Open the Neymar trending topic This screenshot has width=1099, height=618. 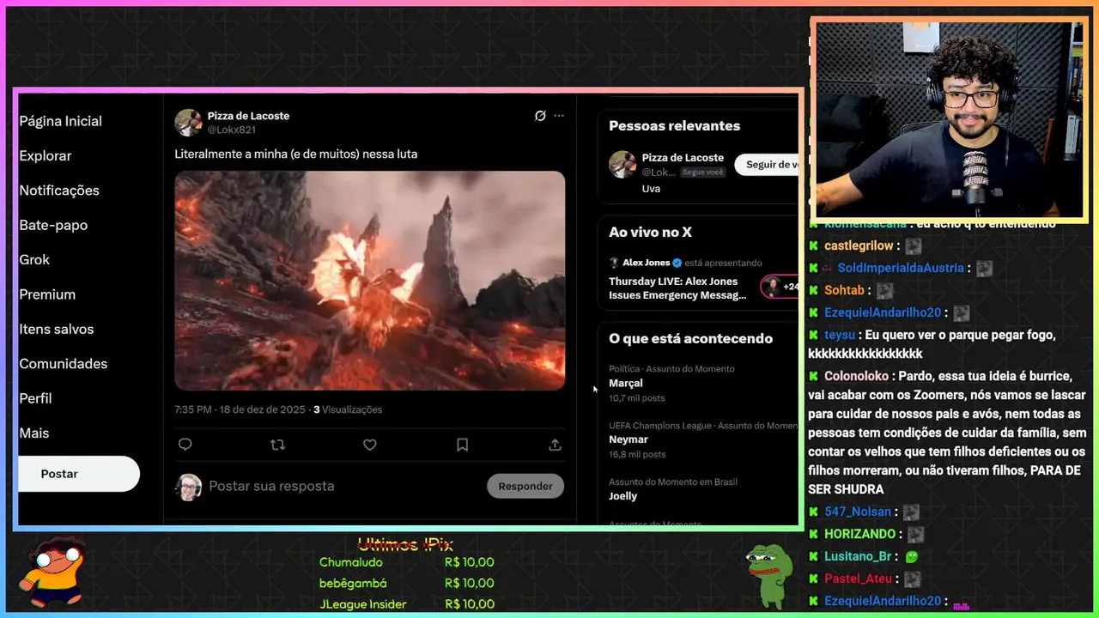pyautogui.click(x=628, y=439)
